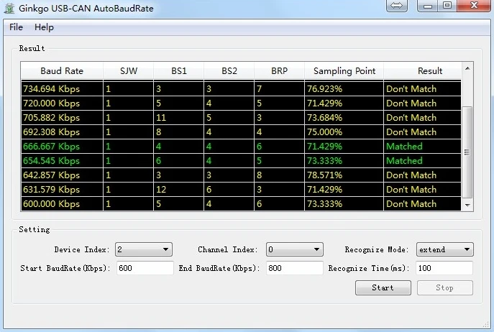Image resolution: width=494 pixels, height=332 pixels.
Task: Select the 734.694 Kbps row
Action: tap(241, 89)
